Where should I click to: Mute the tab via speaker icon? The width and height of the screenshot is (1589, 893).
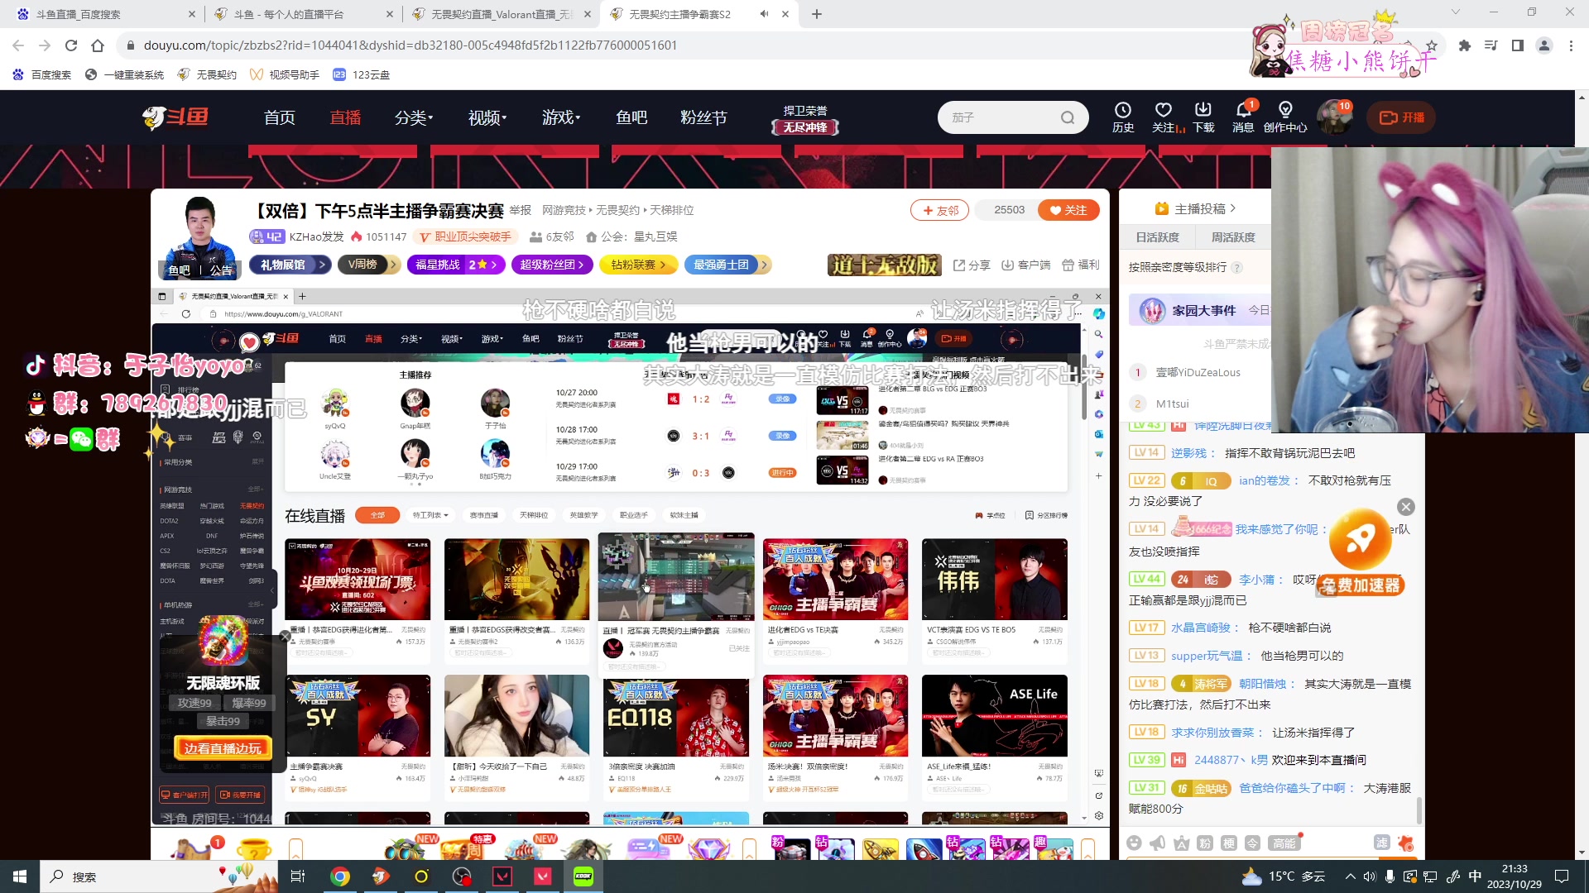point(764,14)
